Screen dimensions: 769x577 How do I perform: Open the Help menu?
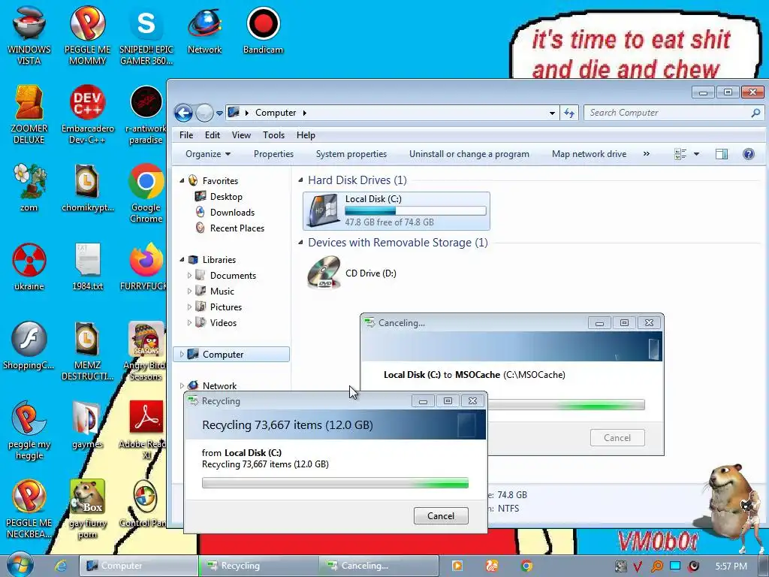pos(306,135)
